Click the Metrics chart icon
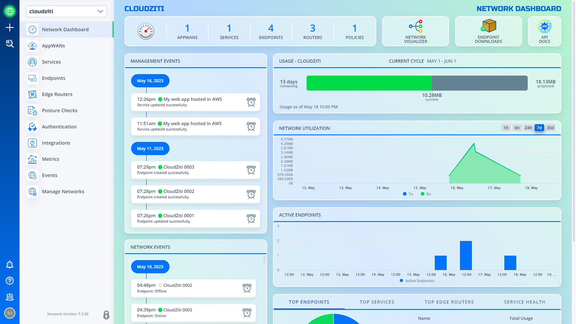 [32, 159]
